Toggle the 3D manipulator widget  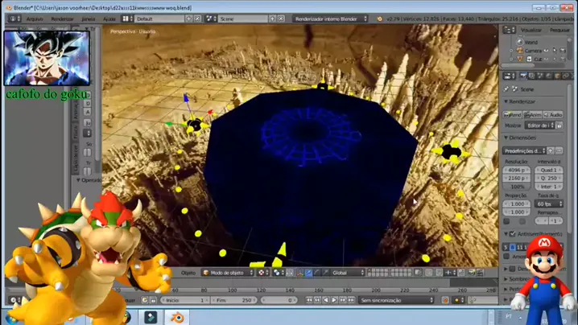300,273
